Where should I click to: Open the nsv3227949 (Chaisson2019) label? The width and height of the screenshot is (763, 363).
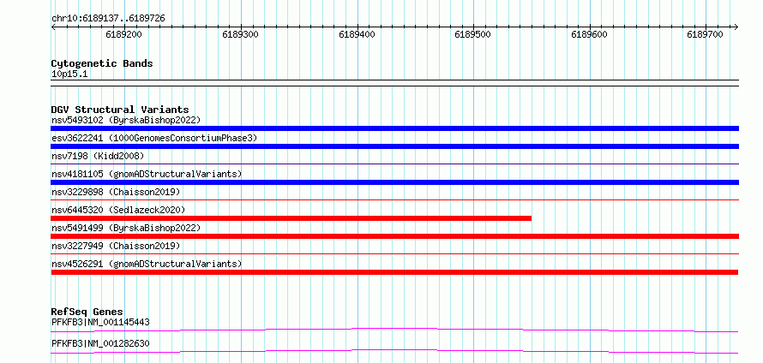[x=116, y=246]
